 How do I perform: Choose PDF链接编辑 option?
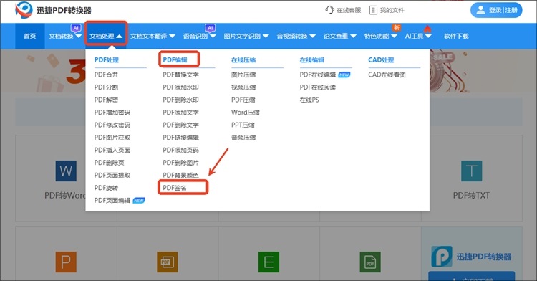pos(181,138)
